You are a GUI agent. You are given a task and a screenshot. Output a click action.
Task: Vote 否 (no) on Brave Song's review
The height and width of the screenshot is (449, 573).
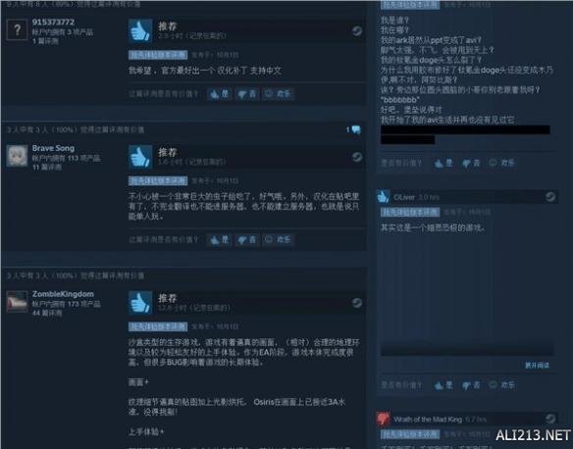247,240
